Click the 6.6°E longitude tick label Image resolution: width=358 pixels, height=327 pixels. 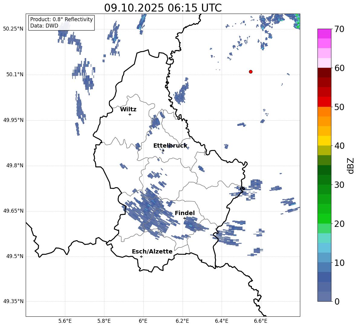tap(261, 321)
